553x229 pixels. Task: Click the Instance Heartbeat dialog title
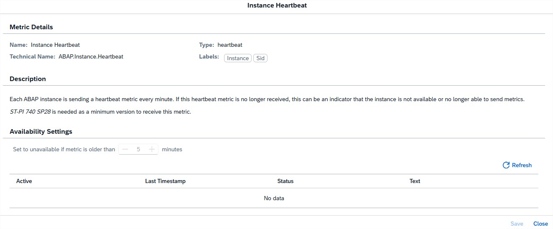(x=277, y=6)
